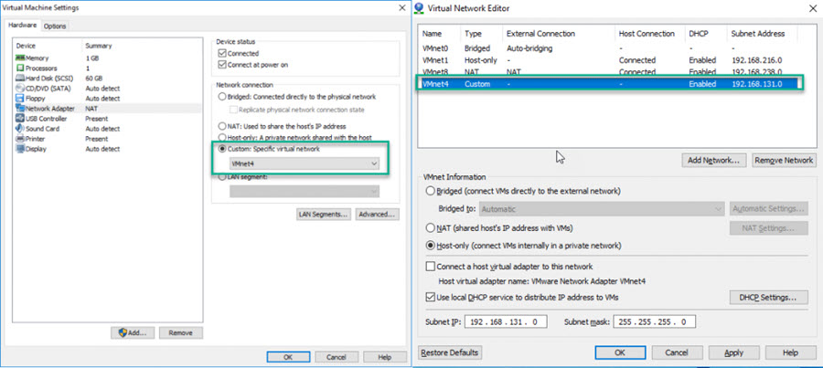This screenshot has height=368, width=823.
Task: Click the Subnet mask input field
Action: 656,322
